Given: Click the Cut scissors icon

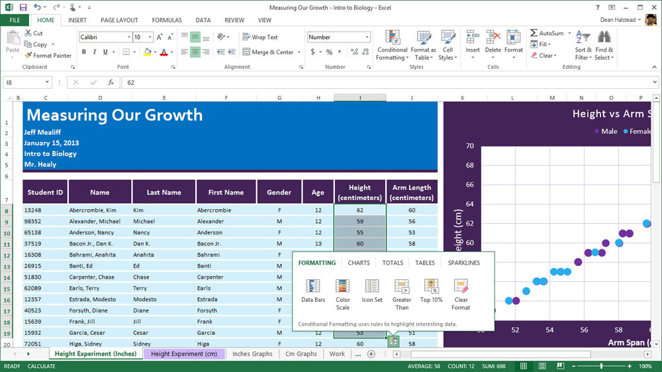Looking at the screenshot, I should click(x=28, y=33).
